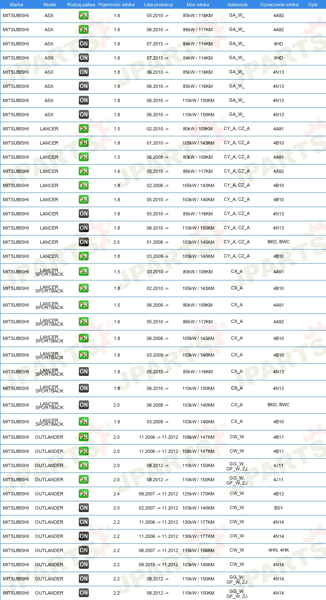This screenshot has height=600, width=326.
Task: Click production date 03.2010 ->
Action: [158, 272]
